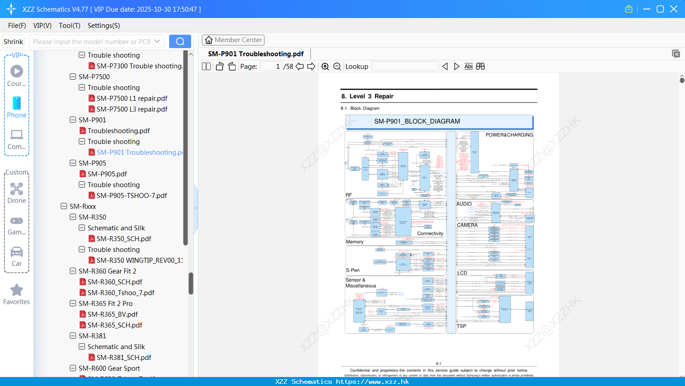
Task: Zoom out of the PDF
Action: point(337,67)
